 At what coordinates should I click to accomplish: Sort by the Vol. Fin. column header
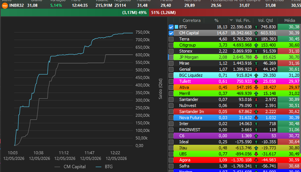(243, 20)
